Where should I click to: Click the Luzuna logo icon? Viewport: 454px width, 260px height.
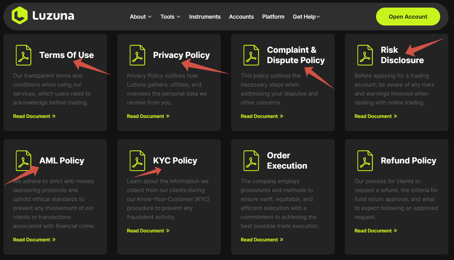[x=19, y=16]
